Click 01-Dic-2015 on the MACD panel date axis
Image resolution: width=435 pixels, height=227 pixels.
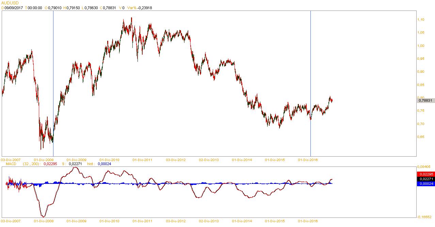tap(275, 221)
